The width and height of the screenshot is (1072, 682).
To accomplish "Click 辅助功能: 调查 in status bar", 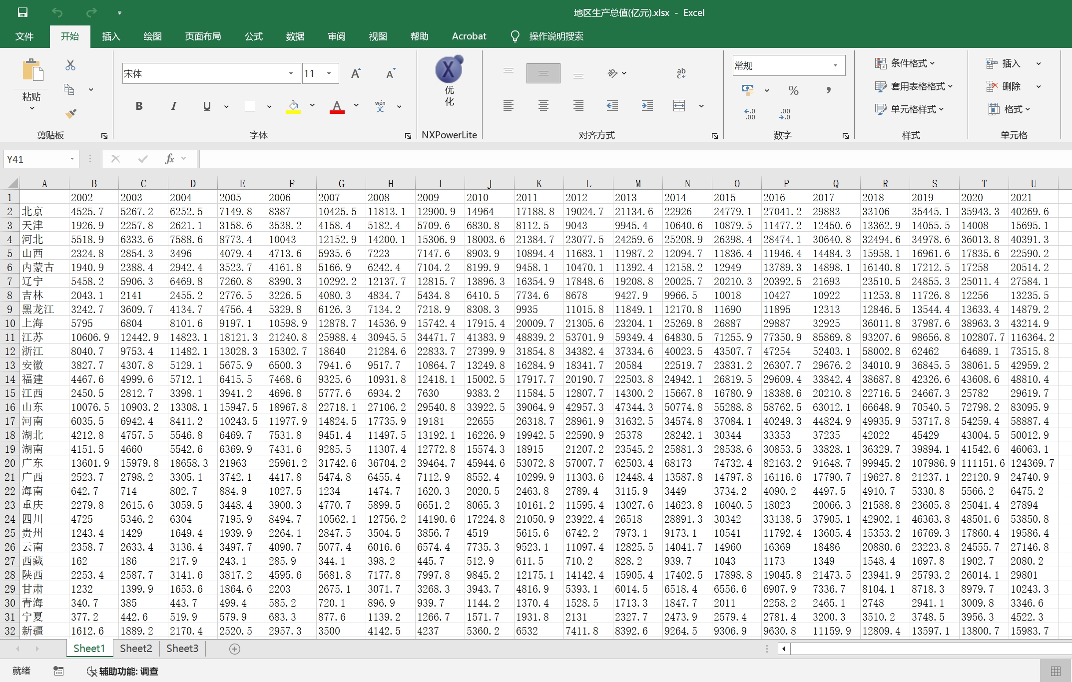I will (123, 671).
